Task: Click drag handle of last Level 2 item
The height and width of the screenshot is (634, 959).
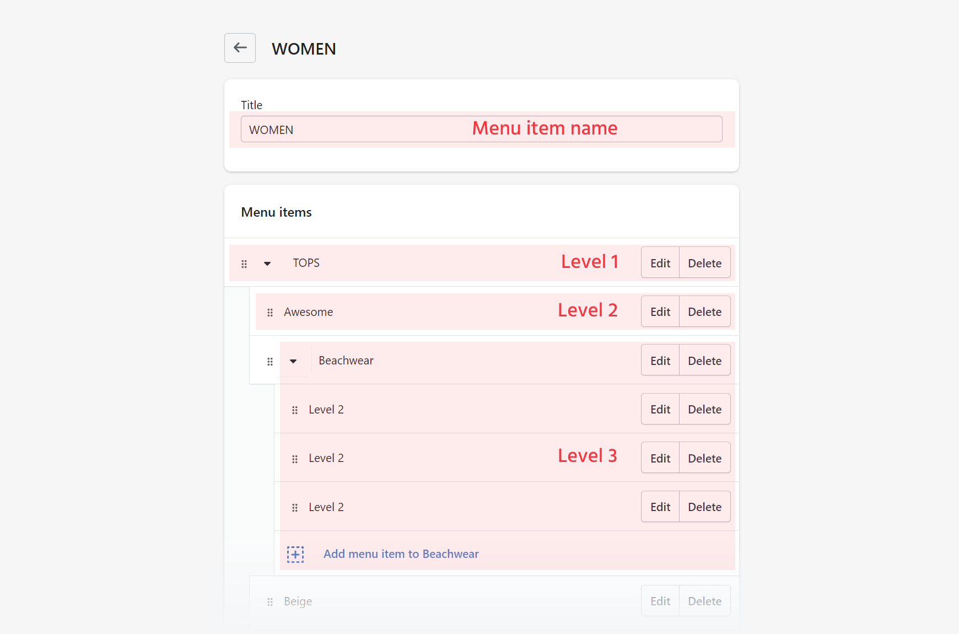Action: point(295,508)
